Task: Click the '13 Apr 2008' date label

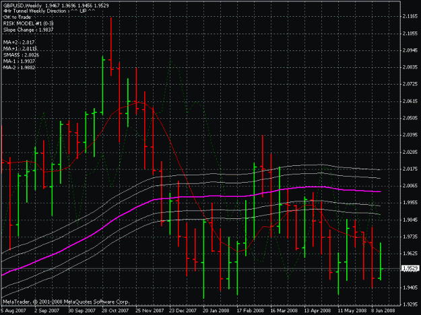Action: tap(317, 310)
